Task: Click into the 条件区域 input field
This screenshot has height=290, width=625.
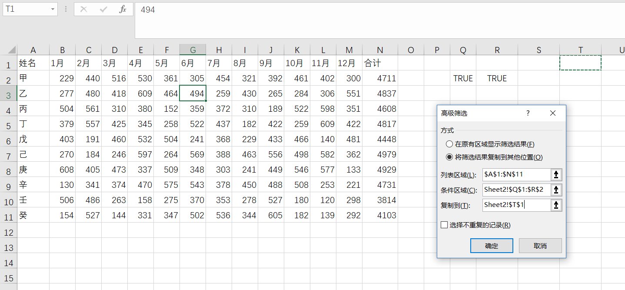Action: tap(516, 190)
